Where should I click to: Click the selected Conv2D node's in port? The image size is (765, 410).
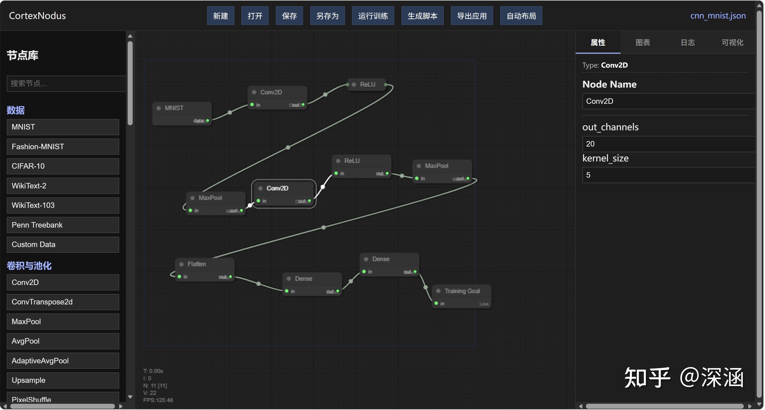[x=258, y=201]
